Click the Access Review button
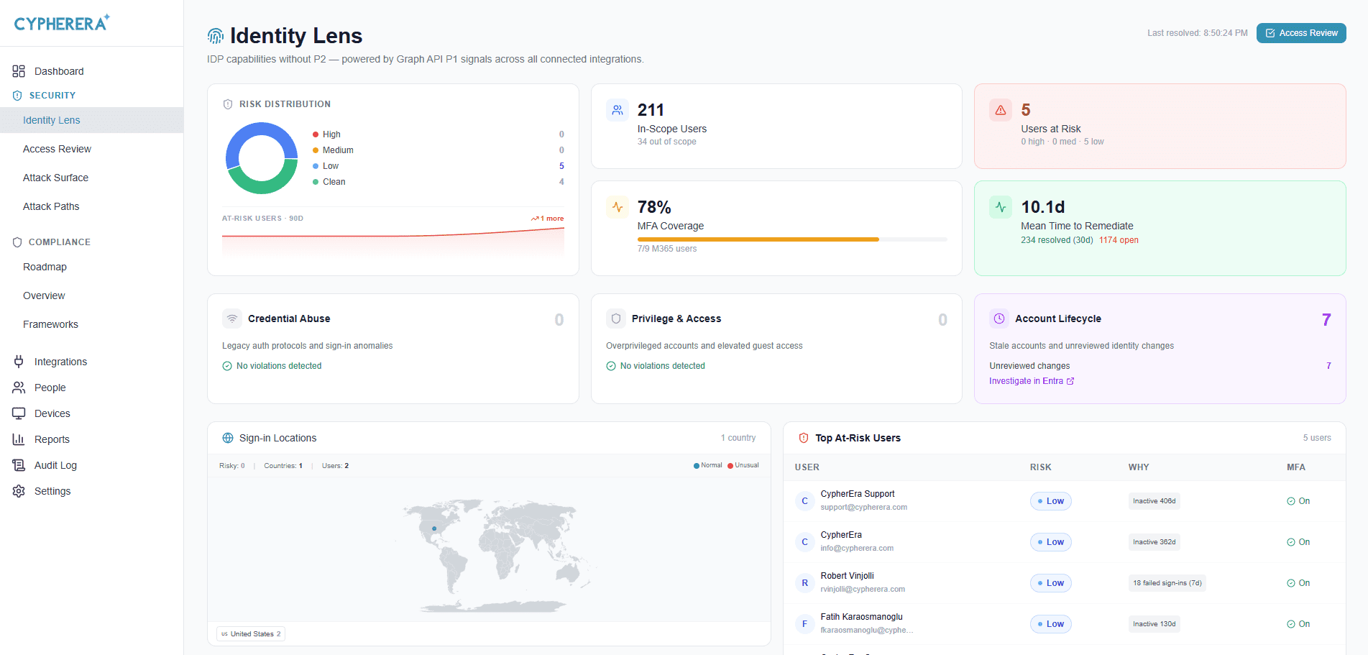The height and width of the screenshot is (655, 1368). 1301,33
